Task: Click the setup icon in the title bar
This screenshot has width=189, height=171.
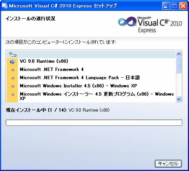Action: pyautogui.click(x=5, y=6)
